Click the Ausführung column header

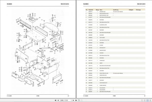pyautogui.click(x=116, y=10)
